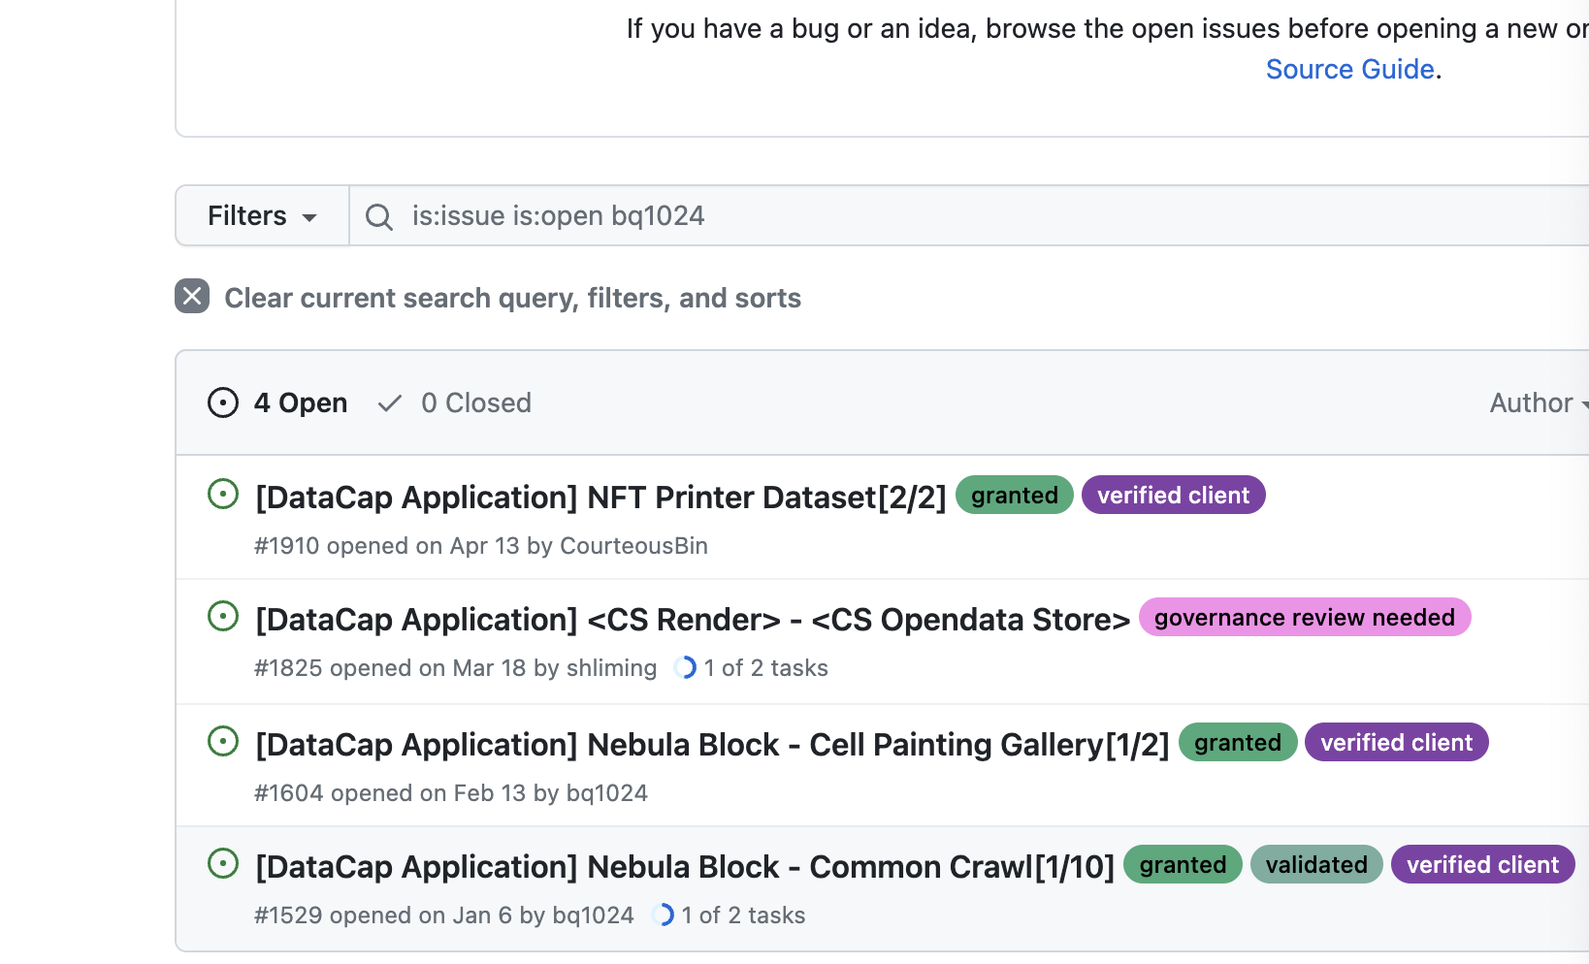Click the search magnifying glass icon
This screenshot has width=1589, height=964.
tap(378, 215)
